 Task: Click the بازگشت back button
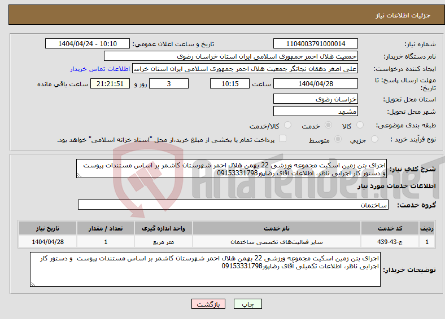point(208,304)
